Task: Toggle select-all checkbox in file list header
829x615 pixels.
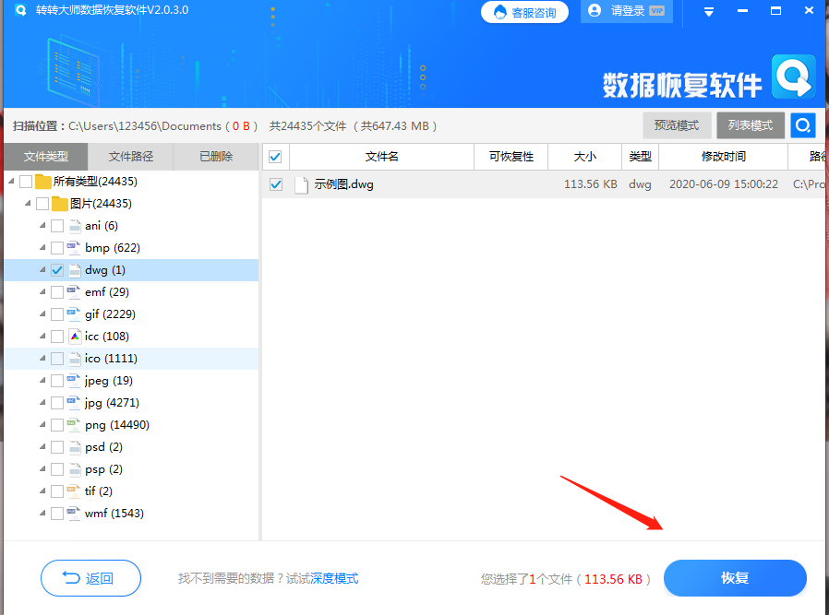Action: 275,157
